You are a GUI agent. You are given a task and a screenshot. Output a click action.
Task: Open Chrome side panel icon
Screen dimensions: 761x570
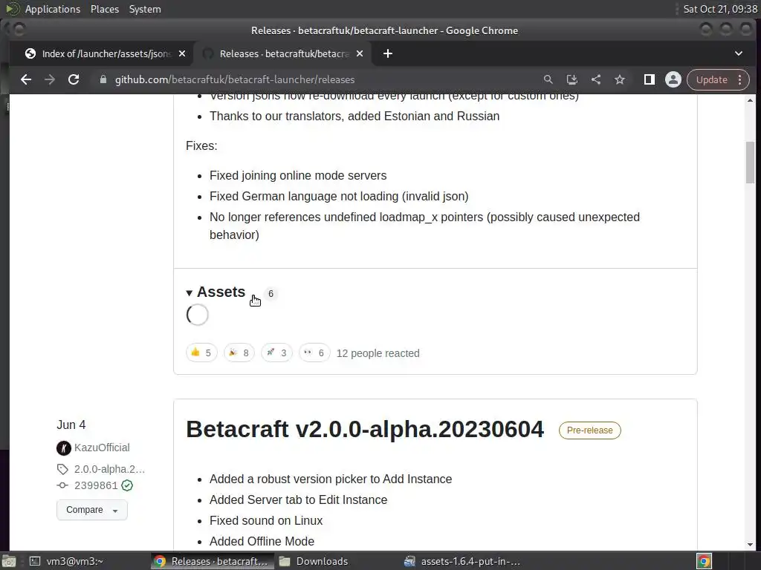point(649,79)
